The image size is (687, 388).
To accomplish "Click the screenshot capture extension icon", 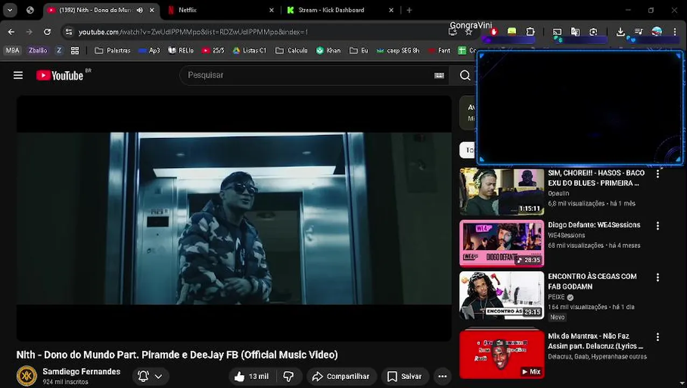I will 593,32.
